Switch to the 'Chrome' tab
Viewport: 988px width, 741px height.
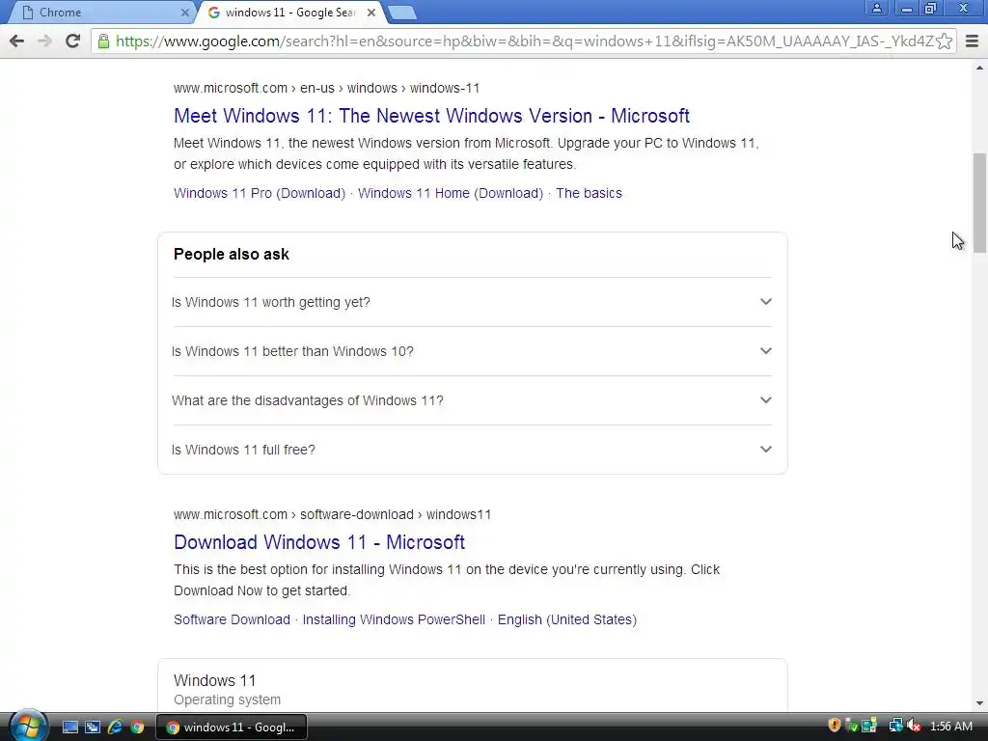100,13
